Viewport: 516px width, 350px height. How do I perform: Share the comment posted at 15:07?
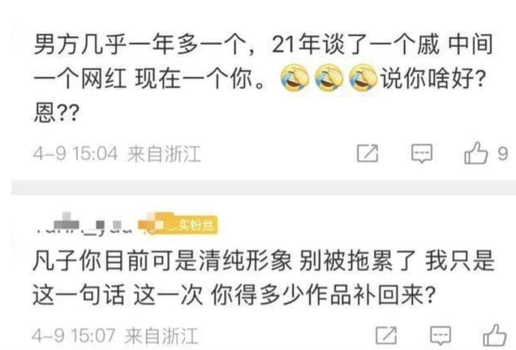[386, 336]
